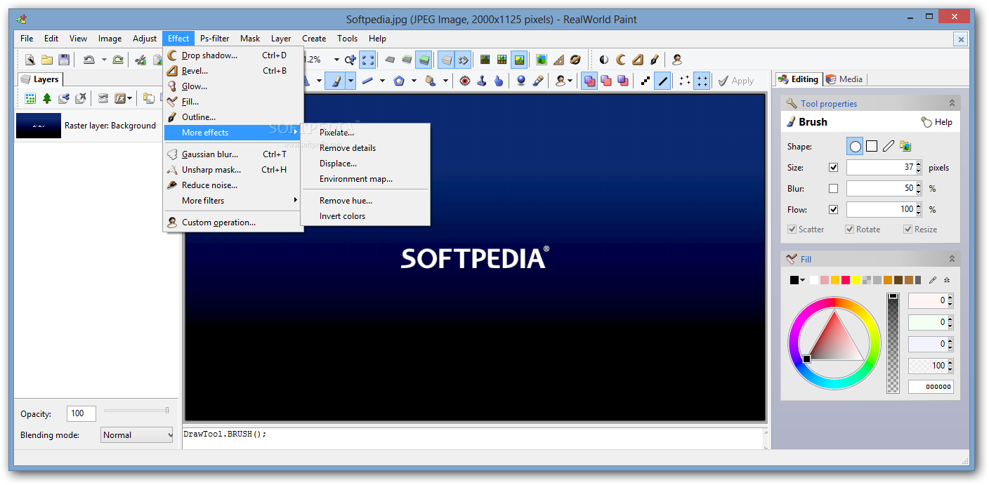Collapse the Tool properties panel

tap(952, 103)
